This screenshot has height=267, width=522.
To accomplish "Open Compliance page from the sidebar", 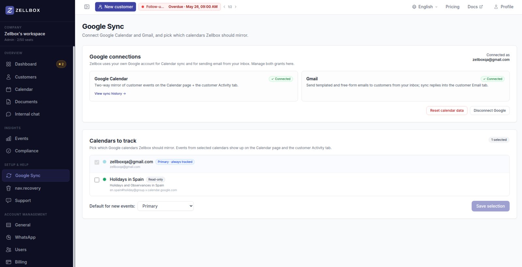I will pos(36,151).
